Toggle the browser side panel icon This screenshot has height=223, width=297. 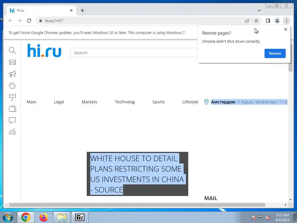click(268, 21)
